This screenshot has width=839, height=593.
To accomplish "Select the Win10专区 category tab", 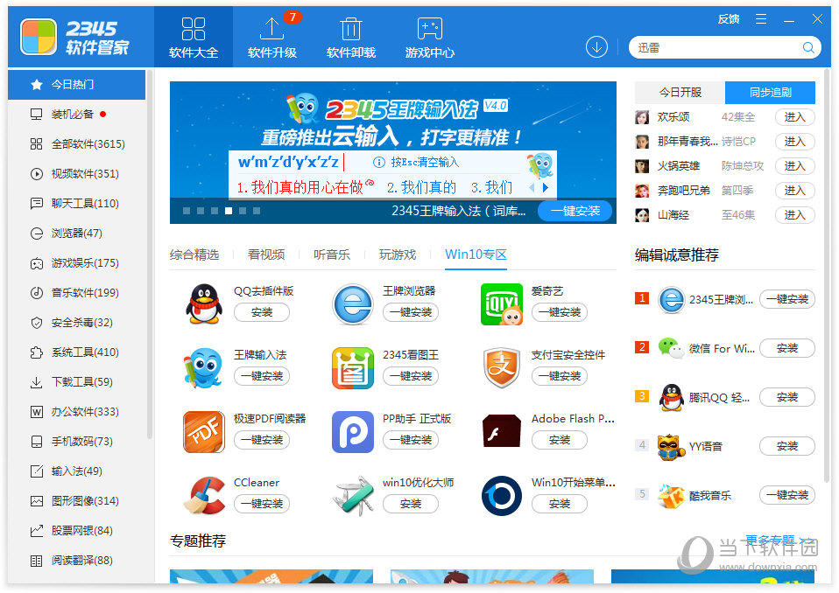I will [x=476, y=255].
